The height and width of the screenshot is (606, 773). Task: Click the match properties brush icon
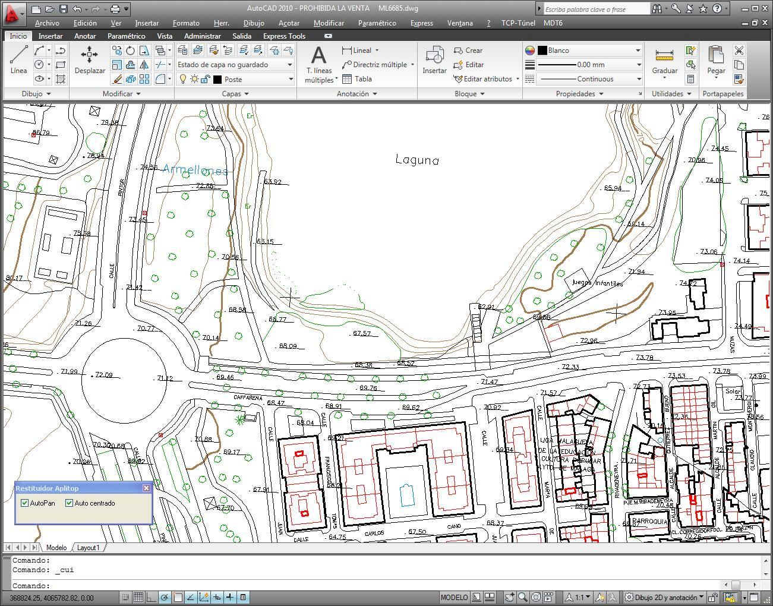point(739,79)
